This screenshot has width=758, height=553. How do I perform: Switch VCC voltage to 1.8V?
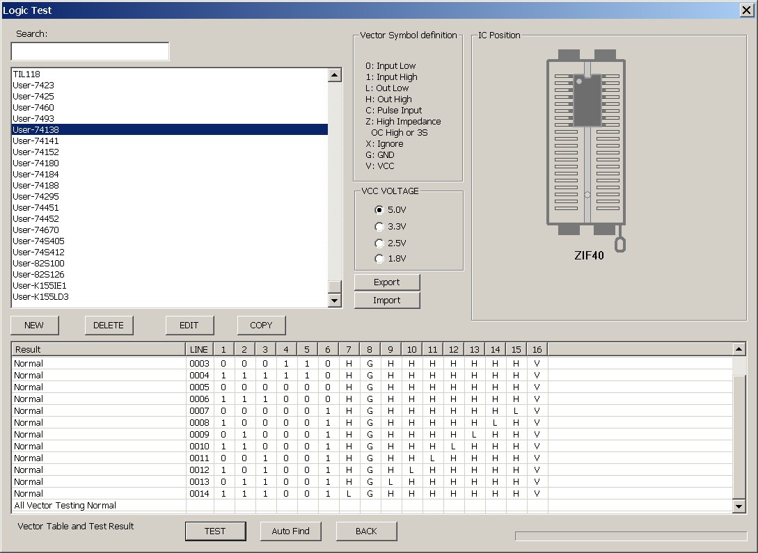[379, 259]
